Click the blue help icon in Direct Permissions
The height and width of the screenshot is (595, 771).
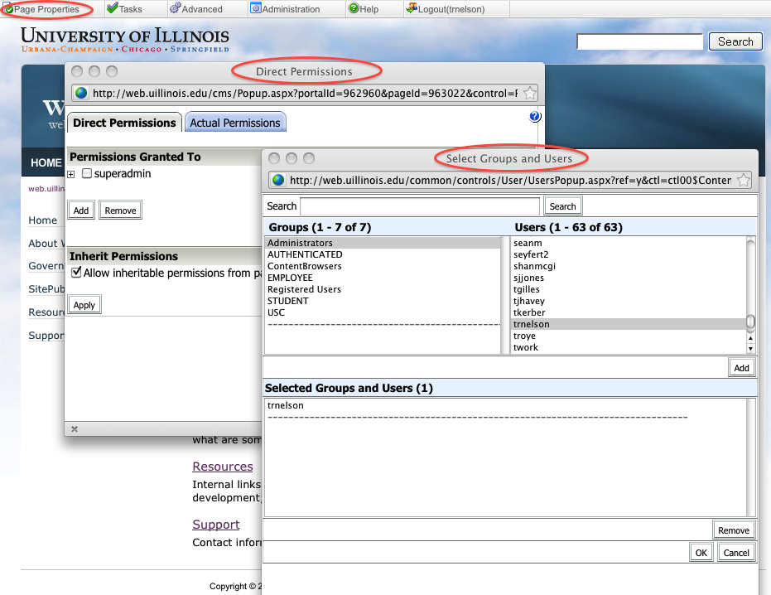534,117
